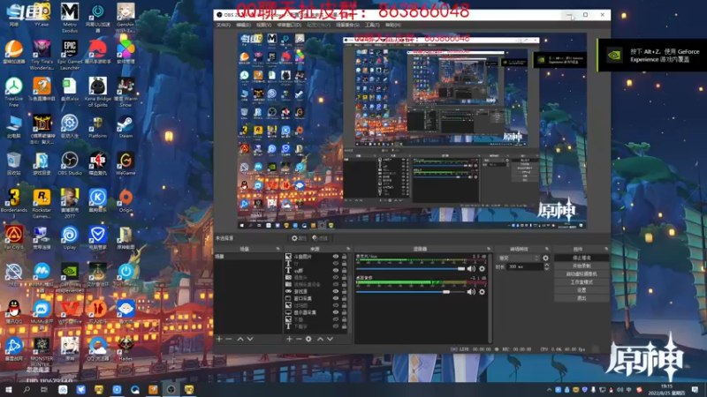Click the add source plus icon in OBS
Viewport: 707px width, 397px height.
(289, 339)
